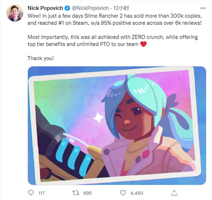The width and height of the screenshot is (212, 200).
Task: Enlarge the Slime Rancher 2 artwork image
Action: pyautogui.click(x=116, y=126)
